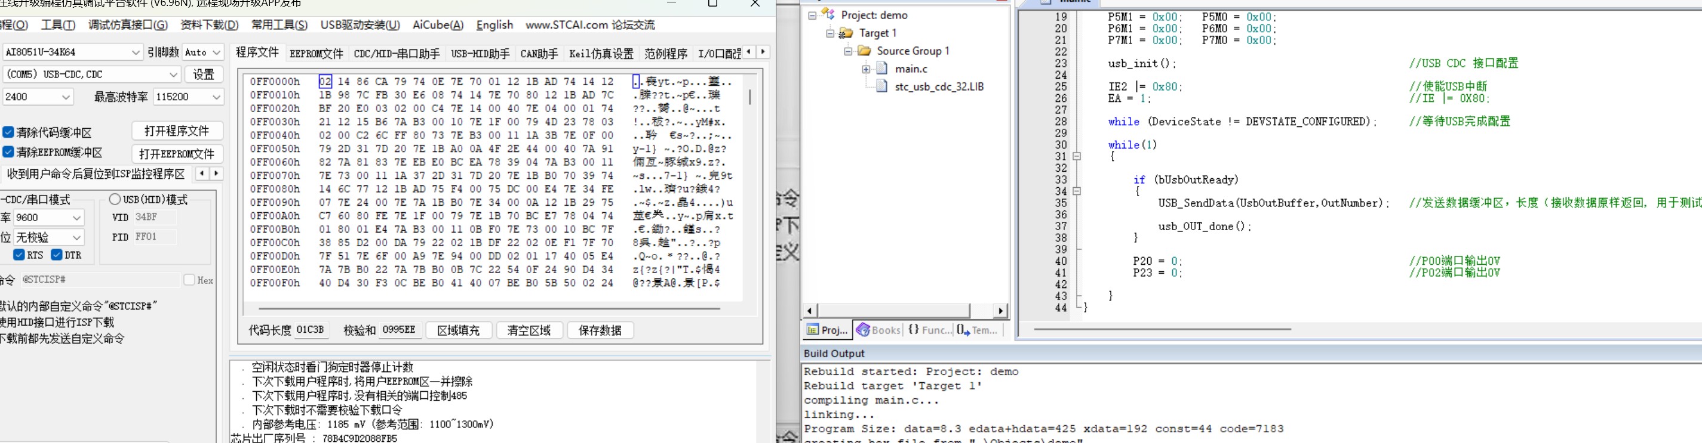
Task: Toggle 清除代码缓冲区 checkbox
Action: click(8, 132)
